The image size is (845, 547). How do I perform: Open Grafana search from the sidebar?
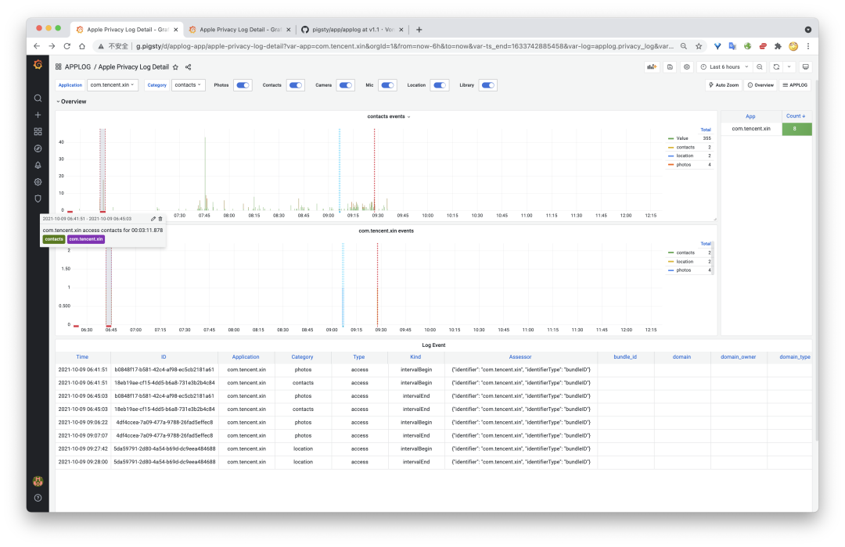pyautogui.click(x=38, y=98)
